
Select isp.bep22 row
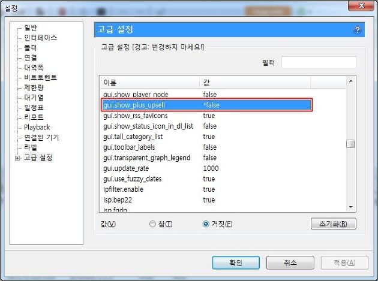[x=206, y=200]
